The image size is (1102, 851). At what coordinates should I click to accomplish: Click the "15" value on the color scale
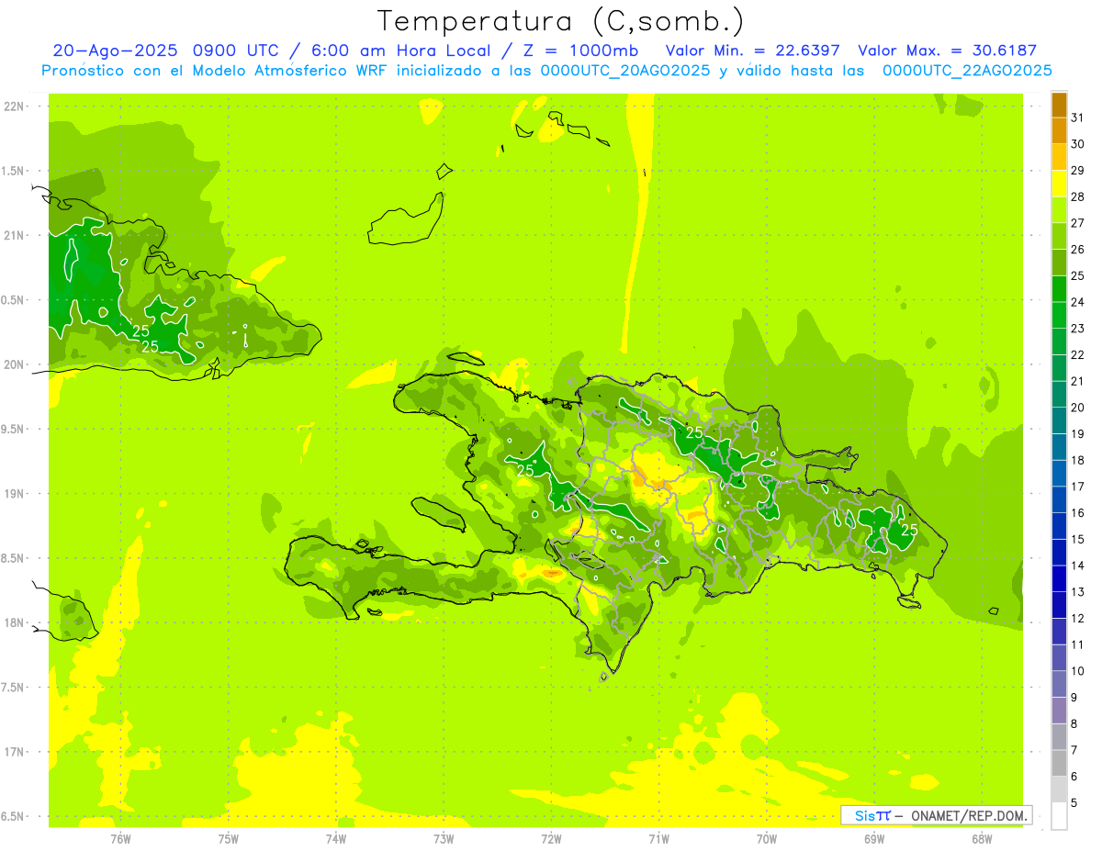[1077, 539]
